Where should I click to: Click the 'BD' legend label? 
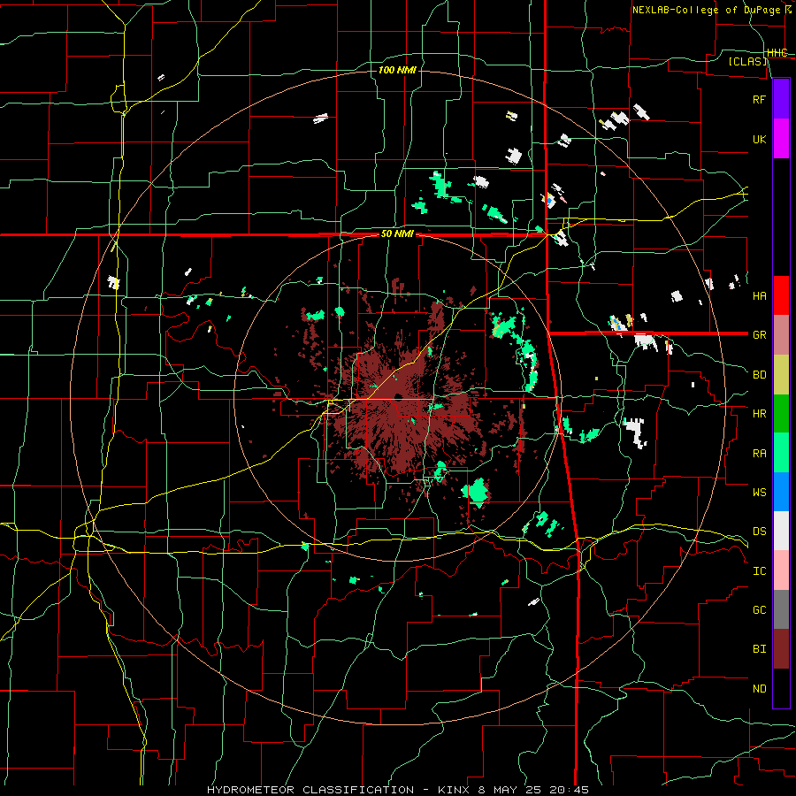(759, 375)
